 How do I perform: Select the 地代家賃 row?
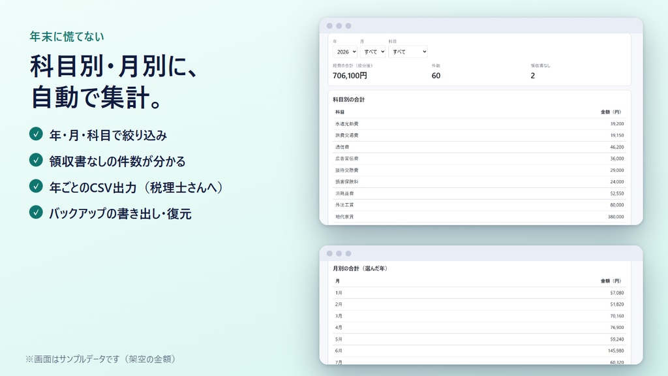point(479,217)
